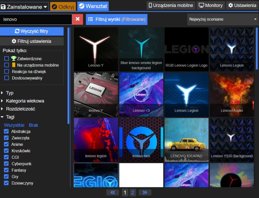
Task: Open Ustawienia gear settings
Action: [242, 5]
